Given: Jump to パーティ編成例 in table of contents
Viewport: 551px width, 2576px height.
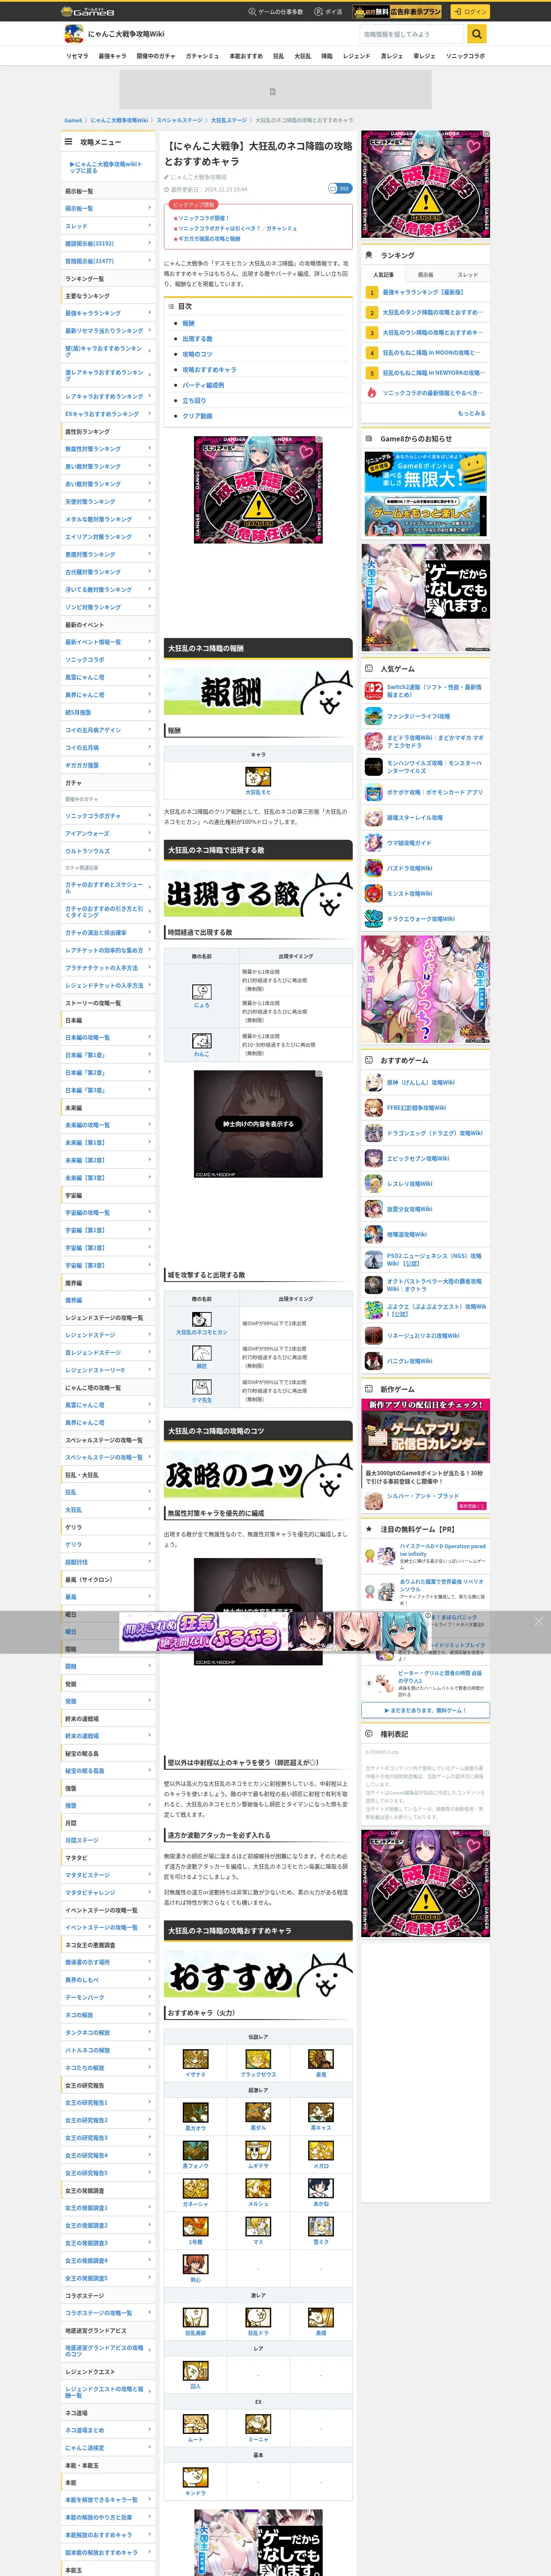Looking at the screenshot, I should (203, 385).
